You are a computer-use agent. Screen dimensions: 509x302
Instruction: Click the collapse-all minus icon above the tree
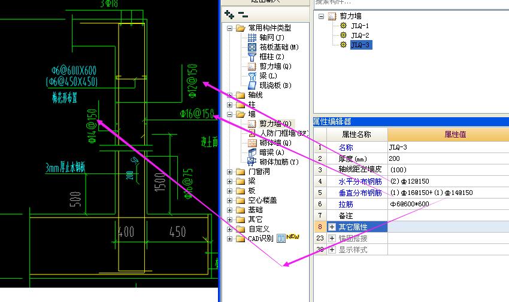[x=243, y=14]
